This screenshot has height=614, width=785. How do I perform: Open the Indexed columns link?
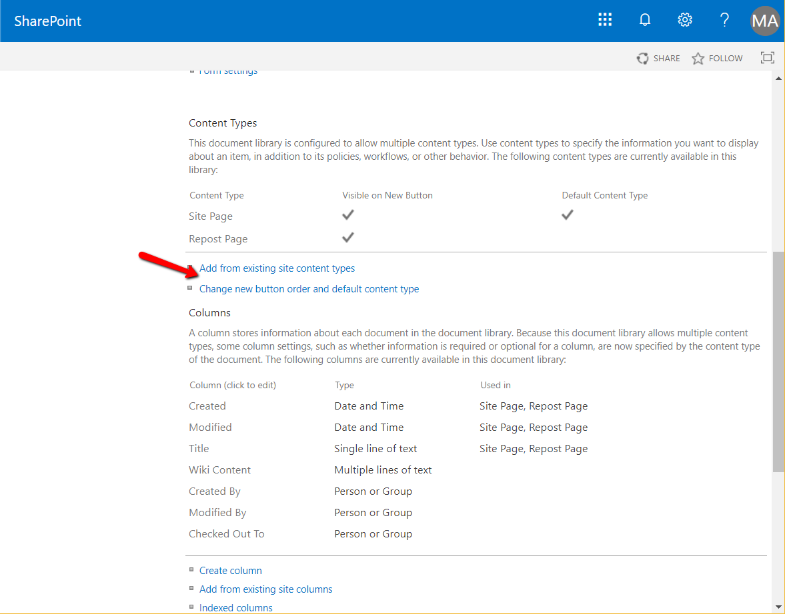(235, 607)
